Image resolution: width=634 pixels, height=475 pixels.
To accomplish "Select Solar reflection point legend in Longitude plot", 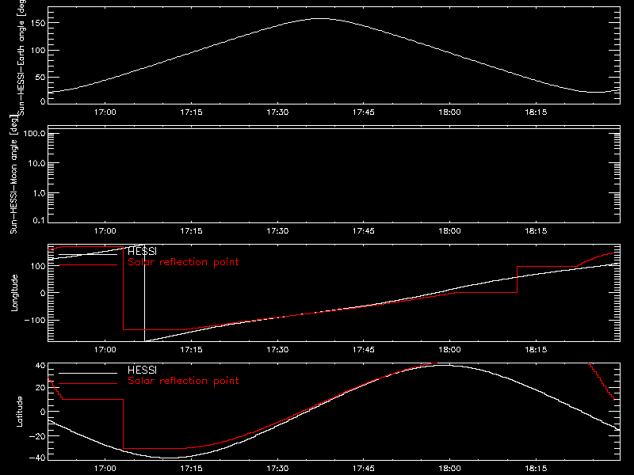I will (183, 262).
